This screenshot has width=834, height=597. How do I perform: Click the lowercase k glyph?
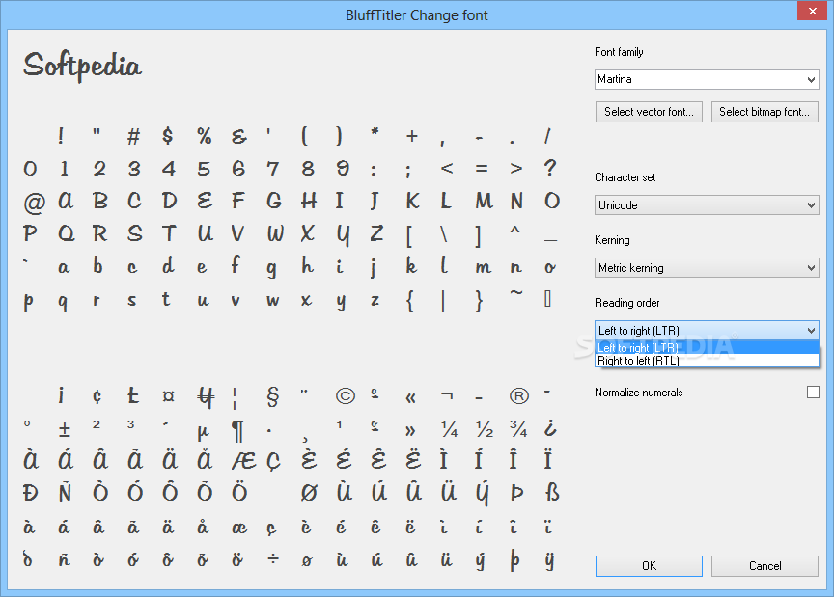point(411,264)
